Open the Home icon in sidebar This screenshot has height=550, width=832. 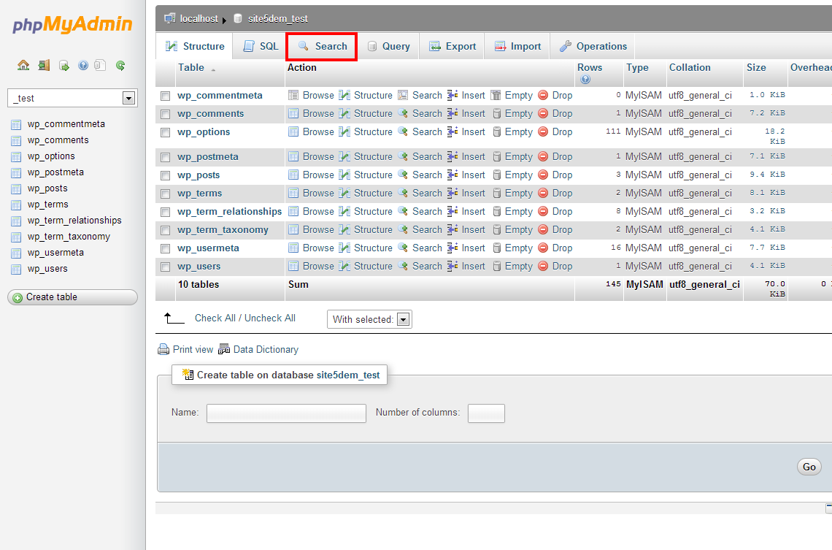click(x=23, y=65)
